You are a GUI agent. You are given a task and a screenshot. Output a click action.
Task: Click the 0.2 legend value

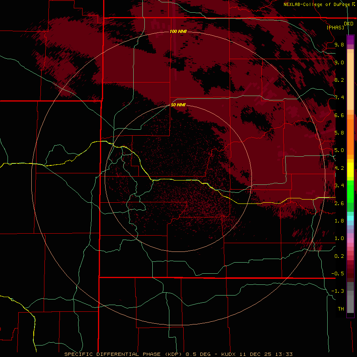pyautogui.click(x=339, y=256)
